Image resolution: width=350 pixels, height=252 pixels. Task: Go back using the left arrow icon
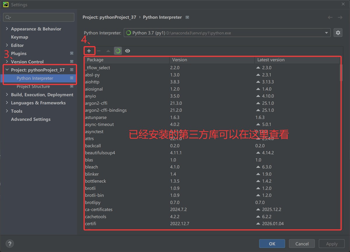330,17
